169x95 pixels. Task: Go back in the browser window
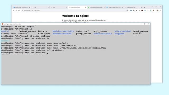tap(13, 11)
